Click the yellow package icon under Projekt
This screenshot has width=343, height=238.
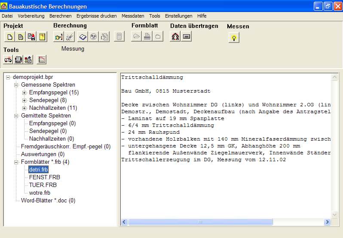[x=42, y=36]
